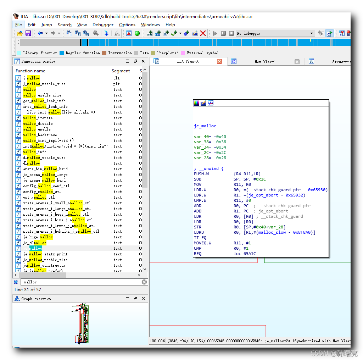
Task: Click the Convert to code icon
Action: pos(150,33)
